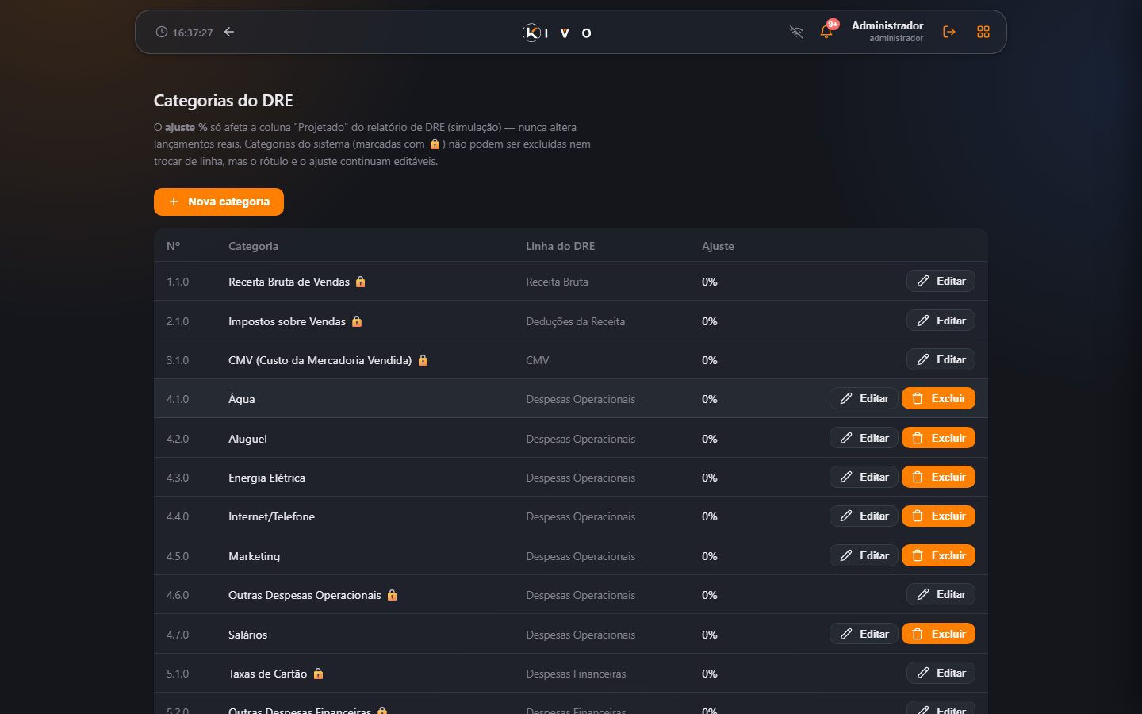Open the apps grid menu icon
Image resolution: width=1142 pixels, height=714 pixels.
click(983, 32)
